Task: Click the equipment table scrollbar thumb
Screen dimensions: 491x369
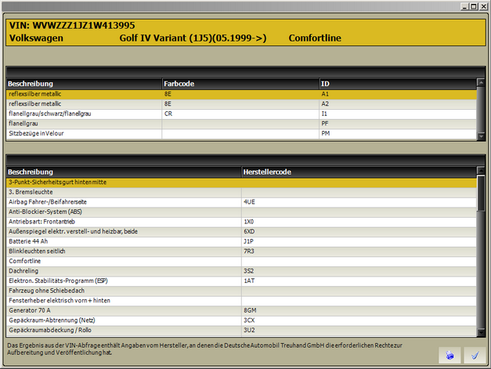Action: (x=481, y=193)
